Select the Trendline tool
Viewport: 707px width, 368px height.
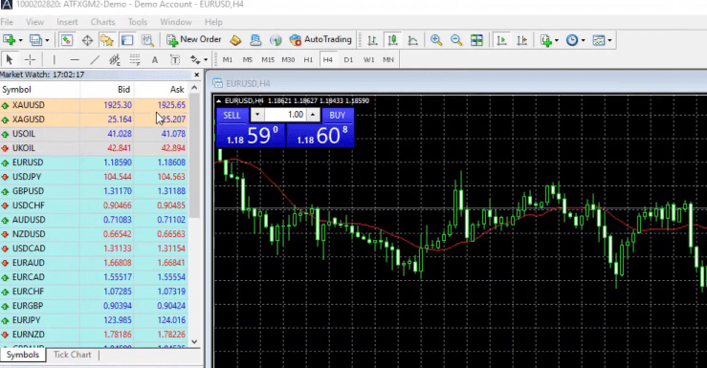point(95,59)
